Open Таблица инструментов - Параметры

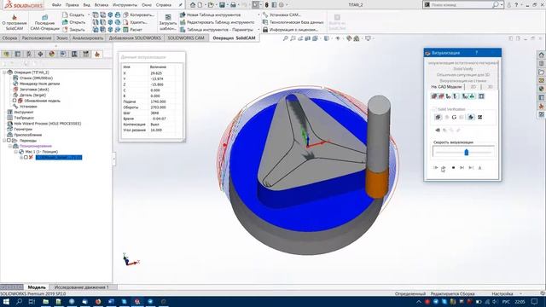click(x=216, y=30)
